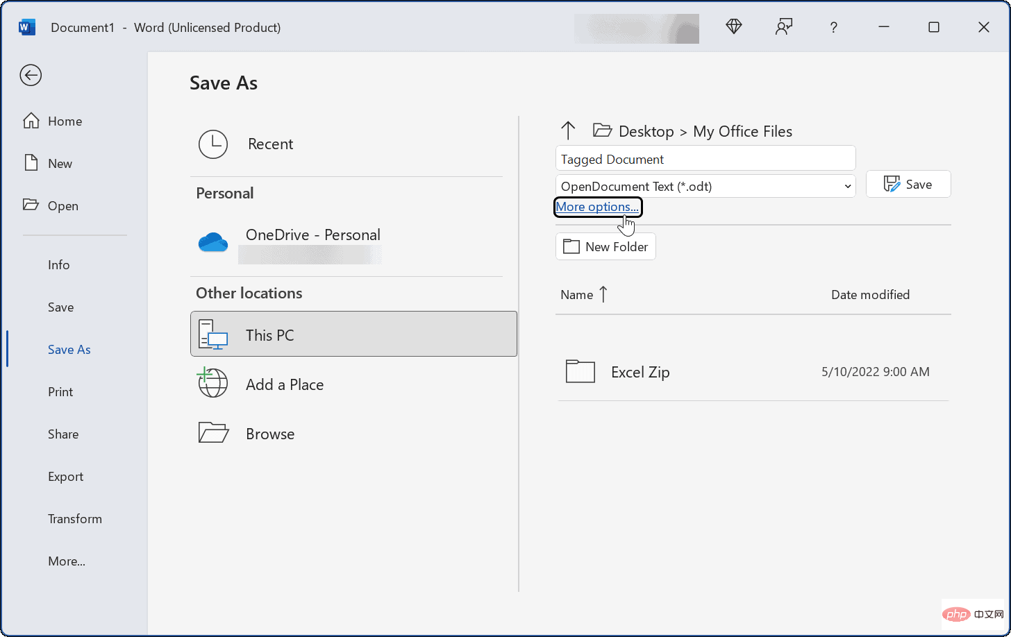Click the Tagged Document filename field

(705, 158)
